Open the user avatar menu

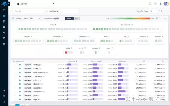point(166,4)
